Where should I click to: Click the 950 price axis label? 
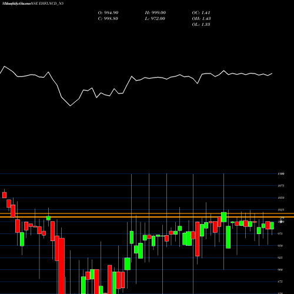click(280, 246)
